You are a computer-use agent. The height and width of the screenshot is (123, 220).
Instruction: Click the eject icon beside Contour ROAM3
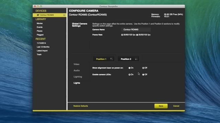[x=64, y=15]
